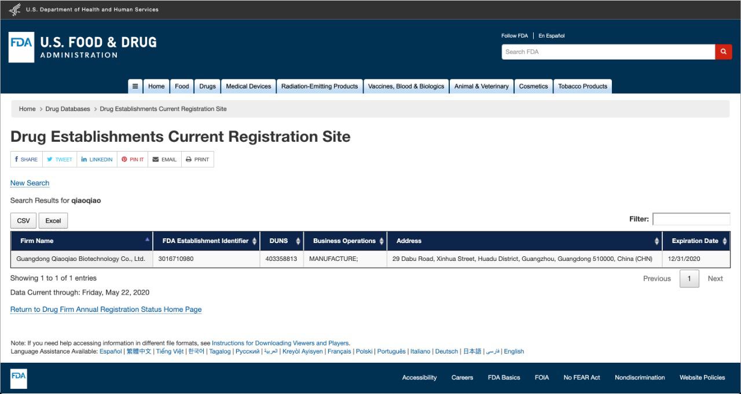Share page on Facebook
This screenshot has width=741, height=394.
[x=27, y=160]
